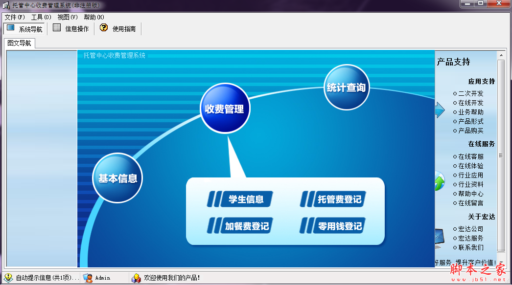This screenshot has width=512, height=285.
Task: Click the 联系我们 link
Action: pyautogui.click(x=470, y=247)
